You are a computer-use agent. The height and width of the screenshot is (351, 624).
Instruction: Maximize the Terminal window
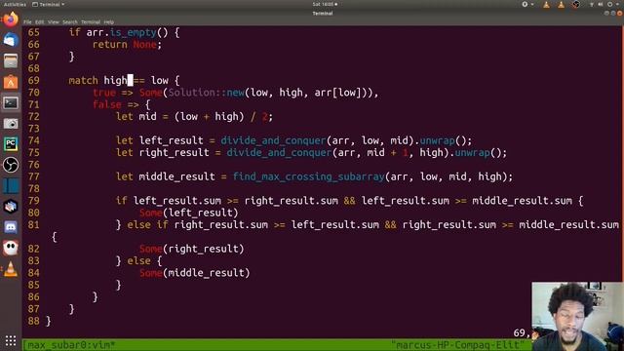pos(613,13)
